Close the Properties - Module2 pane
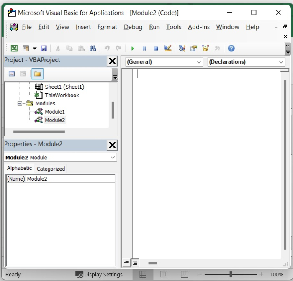Screen dimensions: 293x281 tap(112, 145)
